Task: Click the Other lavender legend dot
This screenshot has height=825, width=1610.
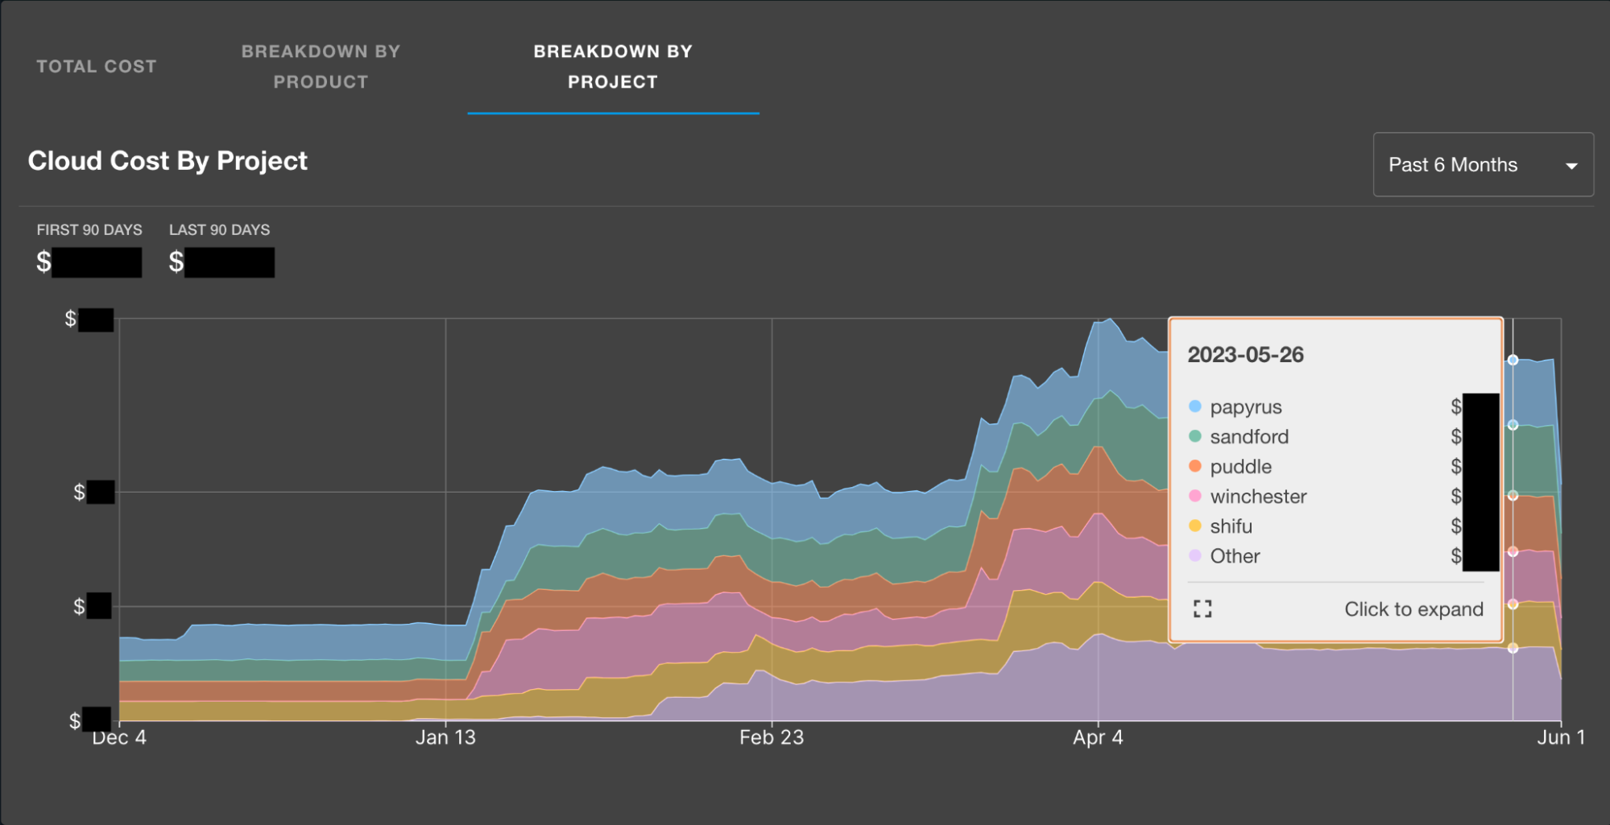Action: coord(1194,555)
